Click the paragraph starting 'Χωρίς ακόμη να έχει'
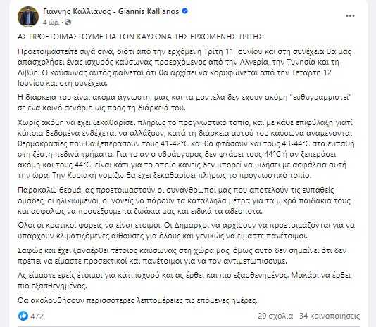The width and height of the screenshot is (376, 327). coord(186,149)
